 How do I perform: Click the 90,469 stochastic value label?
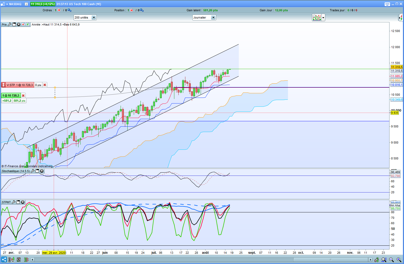(395, 172)
